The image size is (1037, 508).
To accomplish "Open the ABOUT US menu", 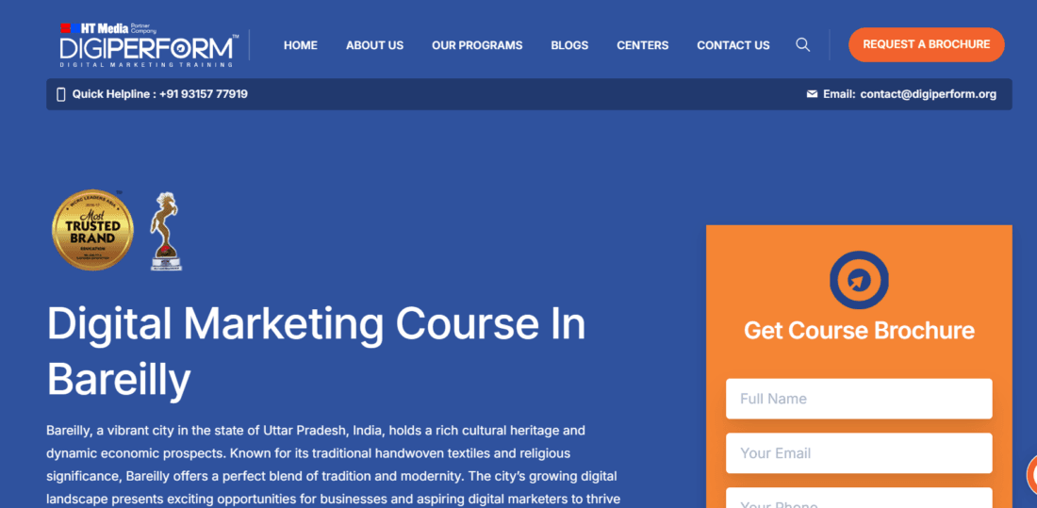I will coord(374,45).
